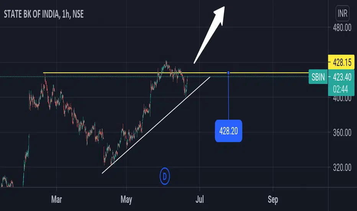The image size is (357, 211).
Task: Select the yellow horizontal resistance line
Action: click(175, 73)
